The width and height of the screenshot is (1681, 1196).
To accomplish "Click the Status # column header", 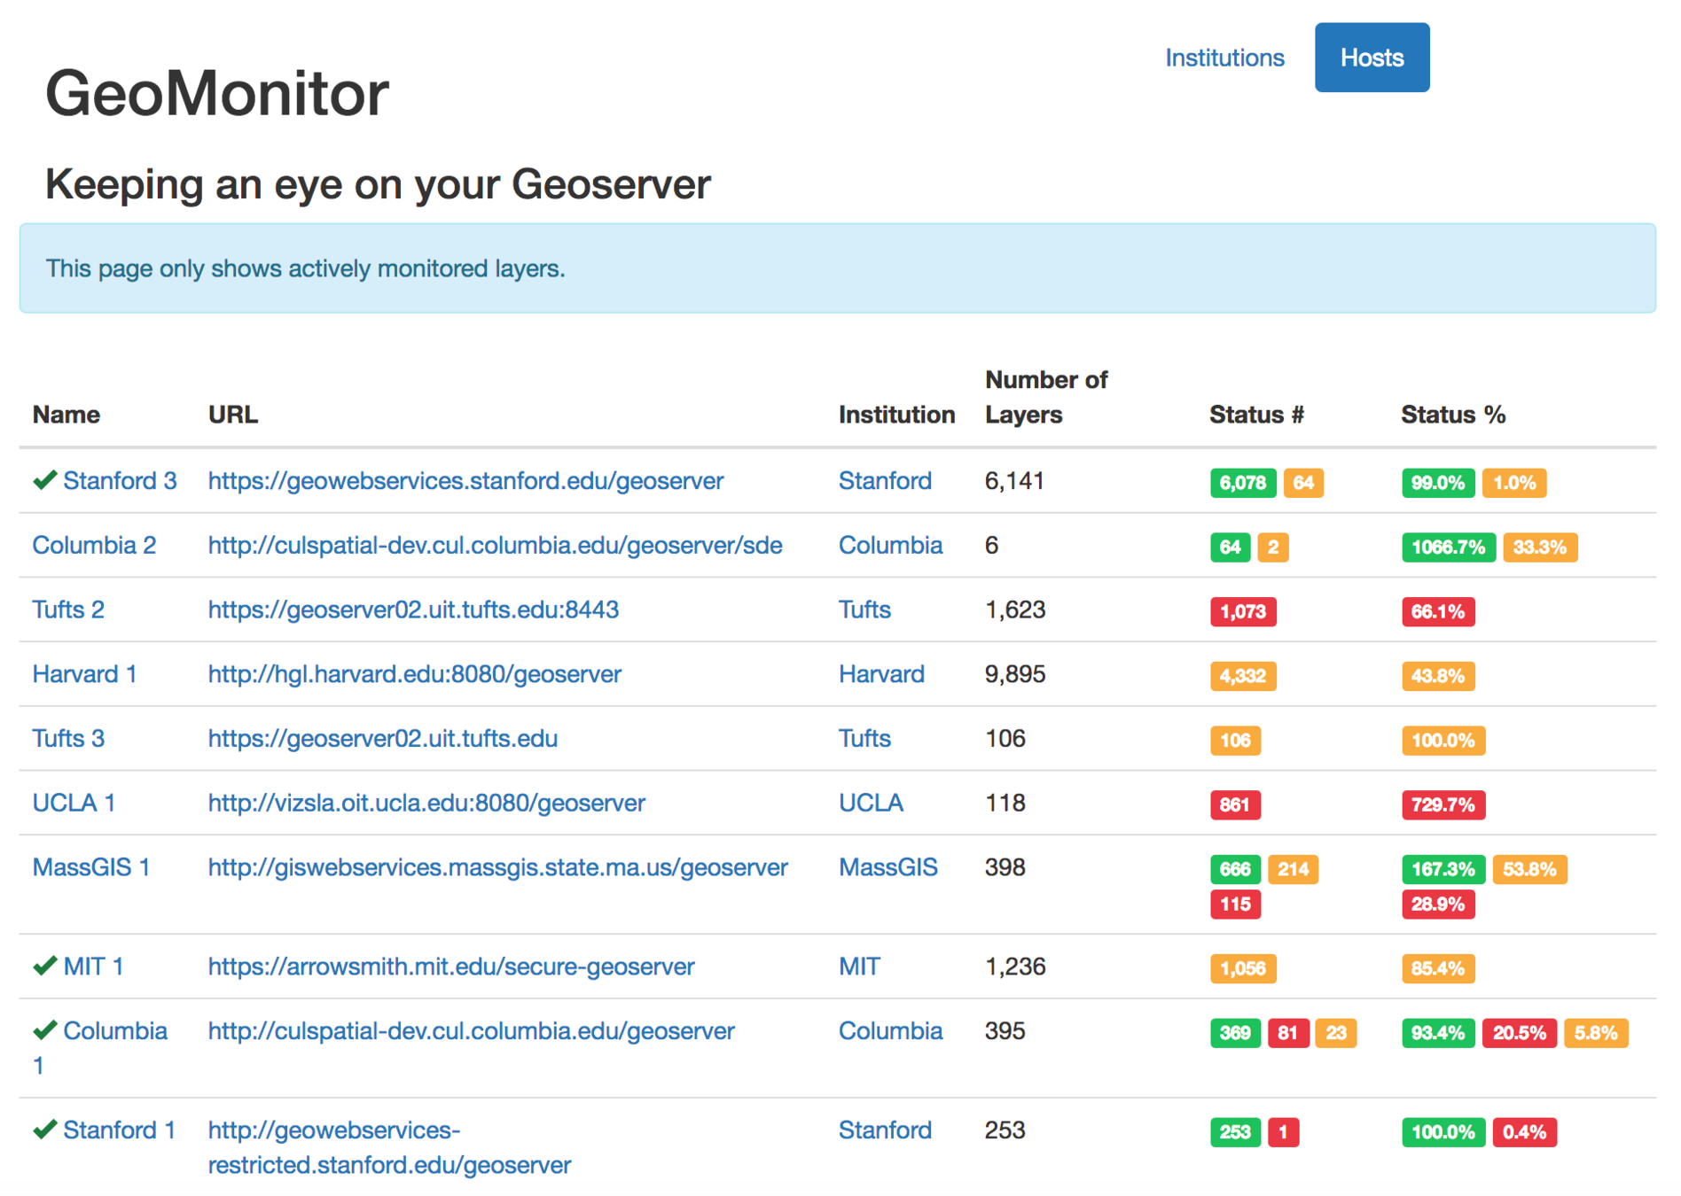I will [1256, 415].
